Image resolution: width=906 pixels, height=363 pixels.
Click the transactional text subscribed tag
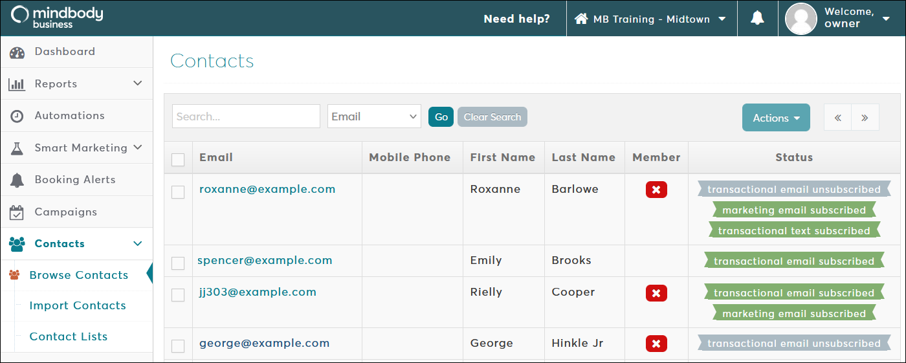pyautogui.click(x=794, y=230)
